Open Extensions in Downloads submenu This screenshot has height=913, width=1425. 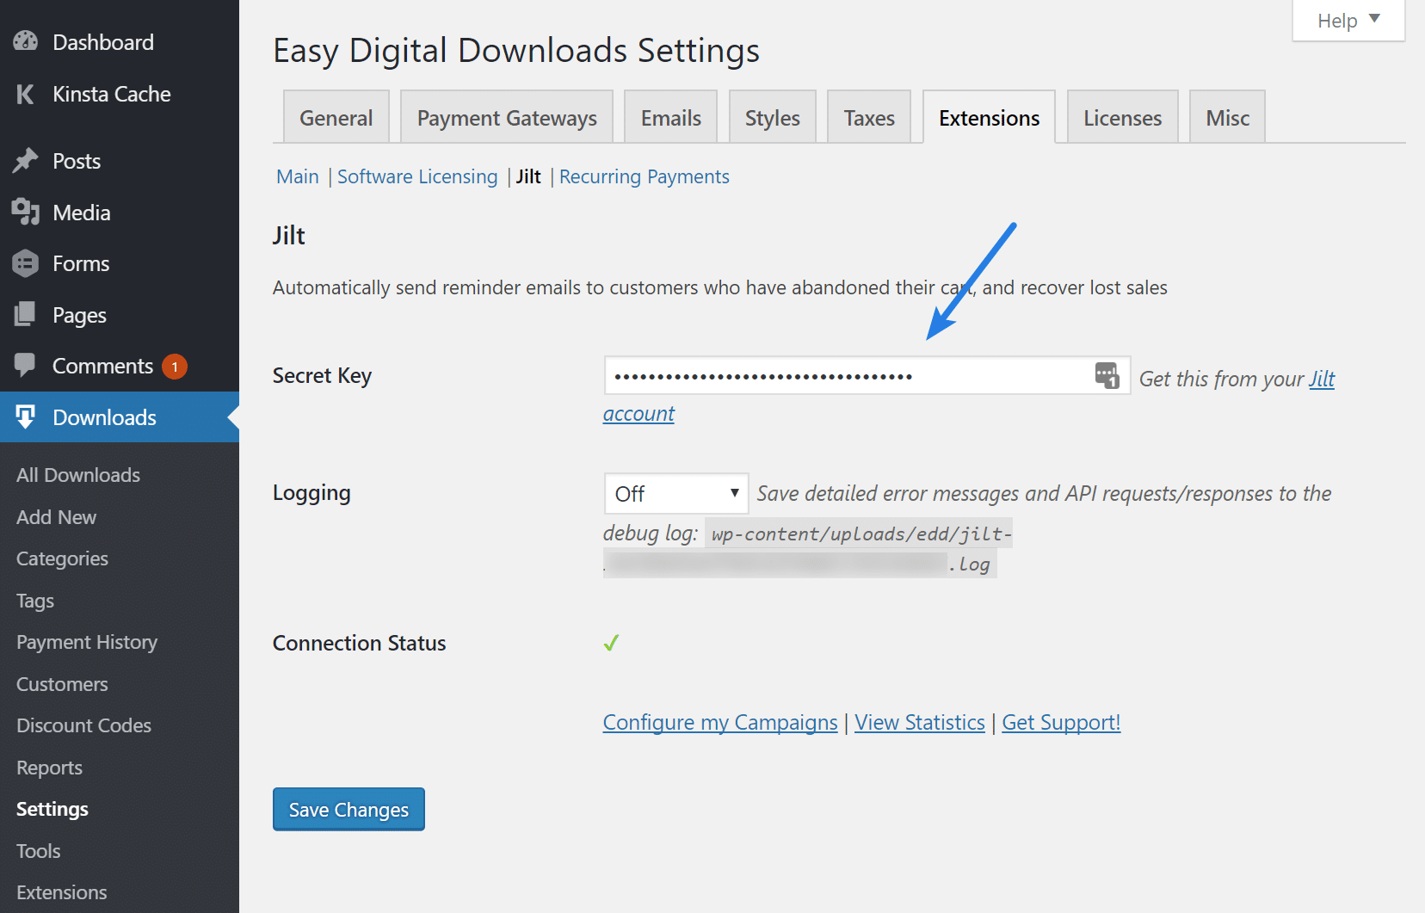62,892
